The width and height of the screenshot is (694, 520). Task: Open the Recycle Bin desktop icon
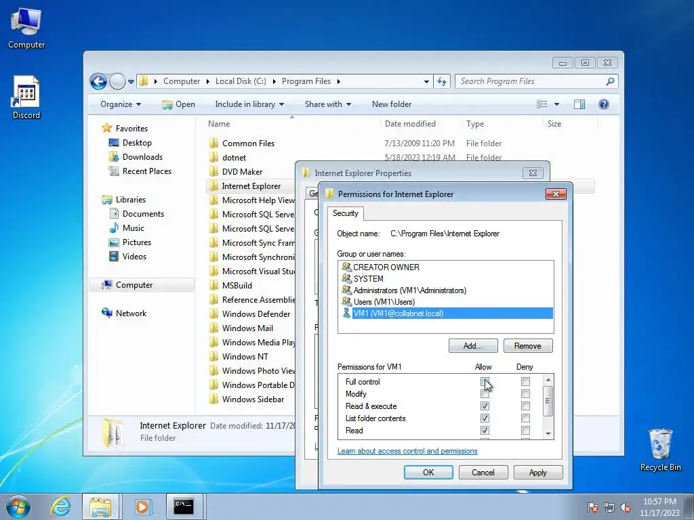[x=660, y=450]
